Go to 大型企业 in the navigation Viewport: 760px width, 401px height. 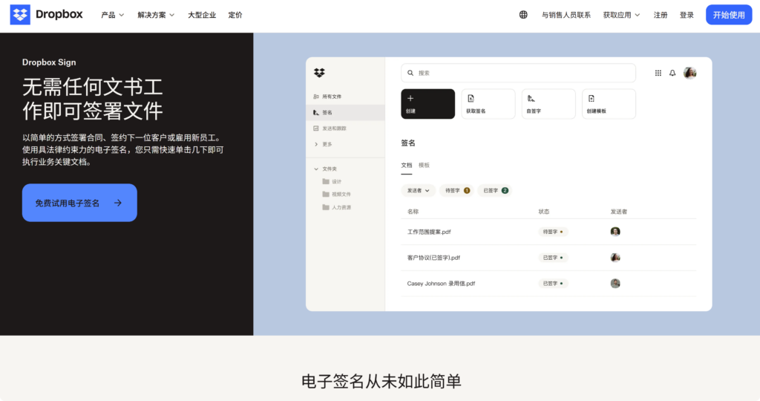point(202,15)
